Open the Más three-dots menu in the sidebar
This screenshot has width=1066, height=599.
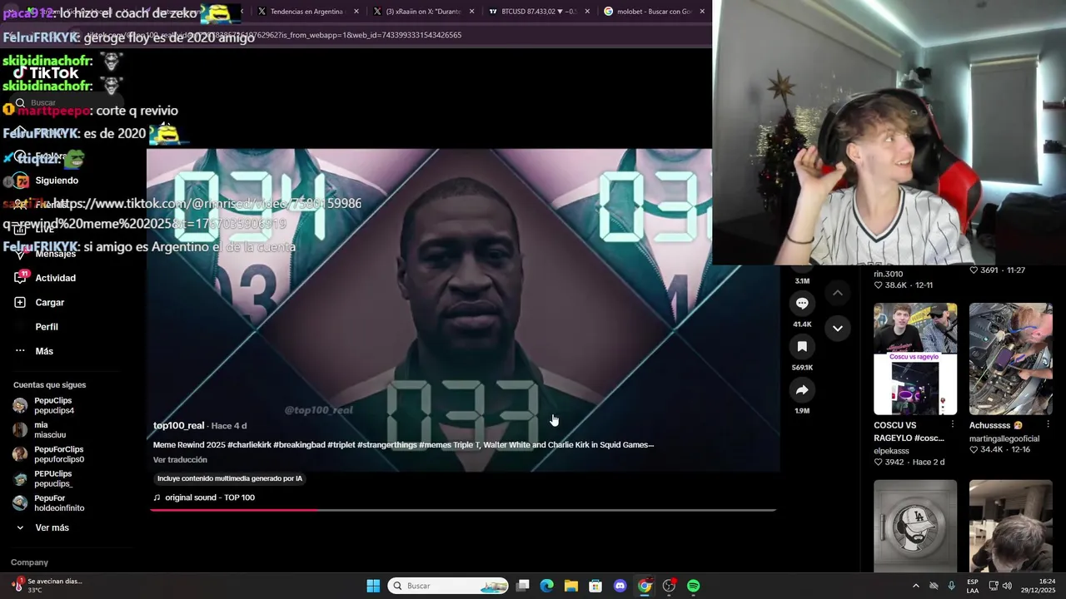[x=34, y=351]
